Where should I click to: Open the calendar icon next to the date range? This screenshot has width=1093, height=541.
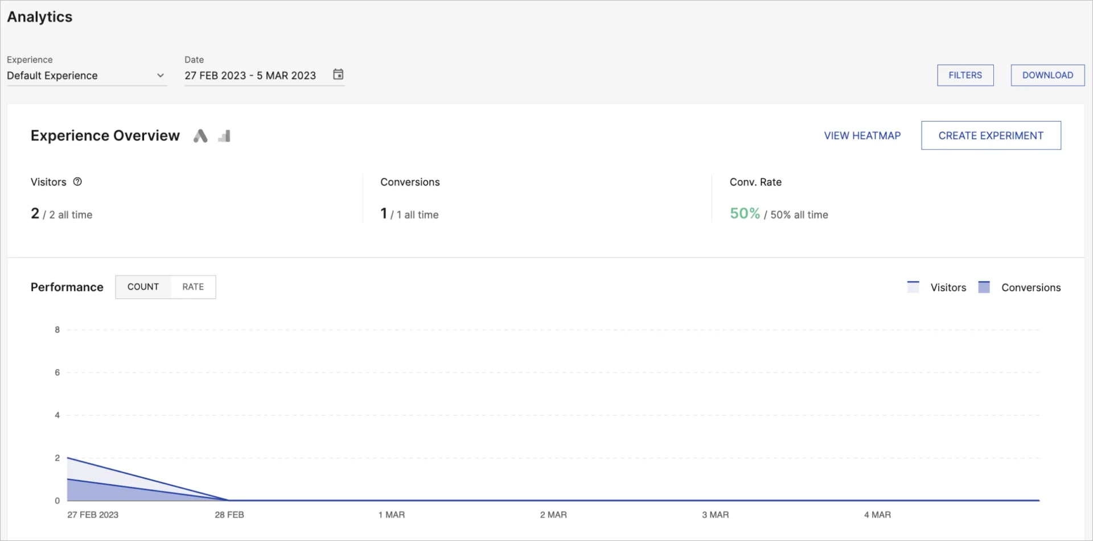[x=338, y=74]
